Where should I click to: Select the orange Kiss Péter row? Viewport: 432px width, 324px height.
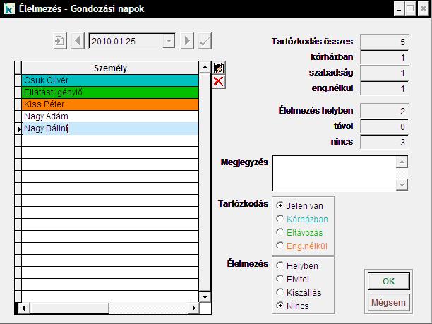click(109, 104)
